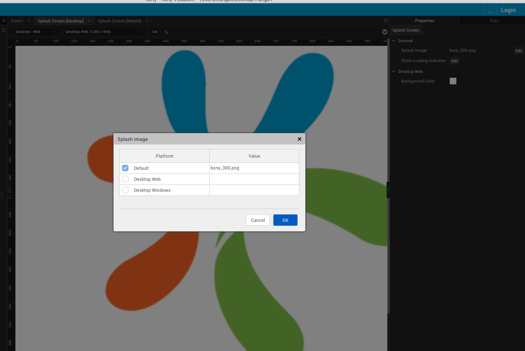
Task: Open the Desktop : Web channel dropdown
Action: click(x=36, y=32)
